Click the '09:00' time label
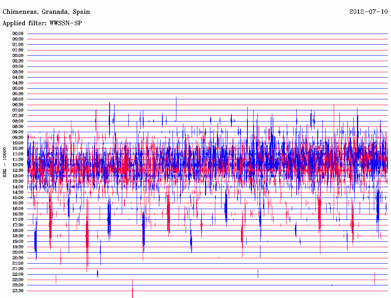The height and width of the screenshot is (298, 391). [18, 132]
